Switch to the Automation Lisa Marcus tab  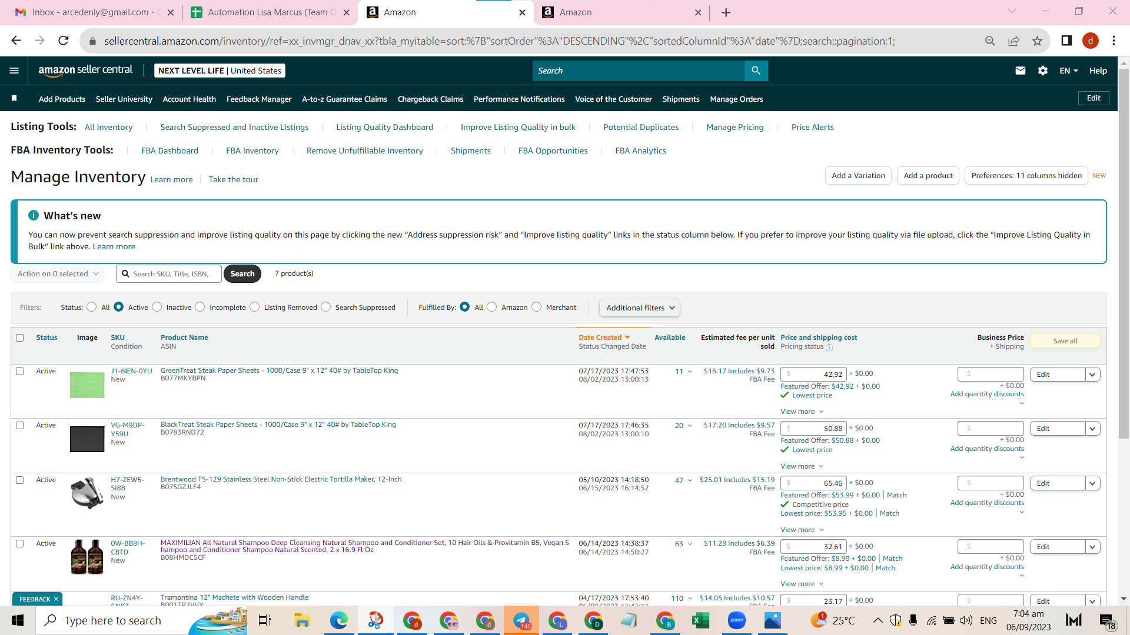click(x=271, y=12)
